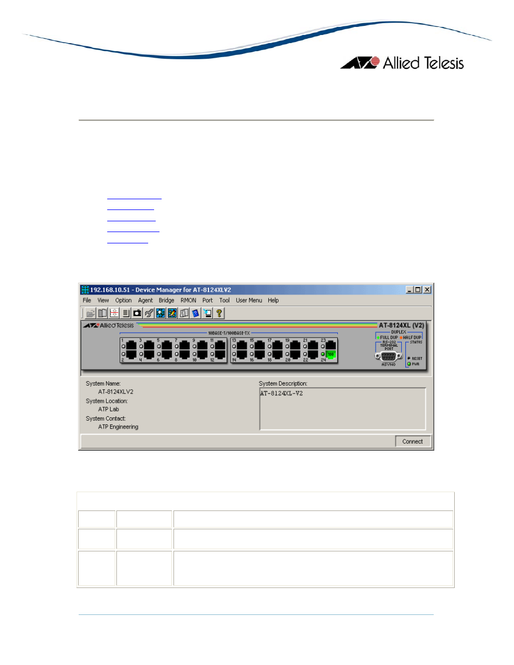Click the folded map toolbar icon
The height and width of the screenshot is (665, 514).
pyautogui.click(x=184, y=313)
